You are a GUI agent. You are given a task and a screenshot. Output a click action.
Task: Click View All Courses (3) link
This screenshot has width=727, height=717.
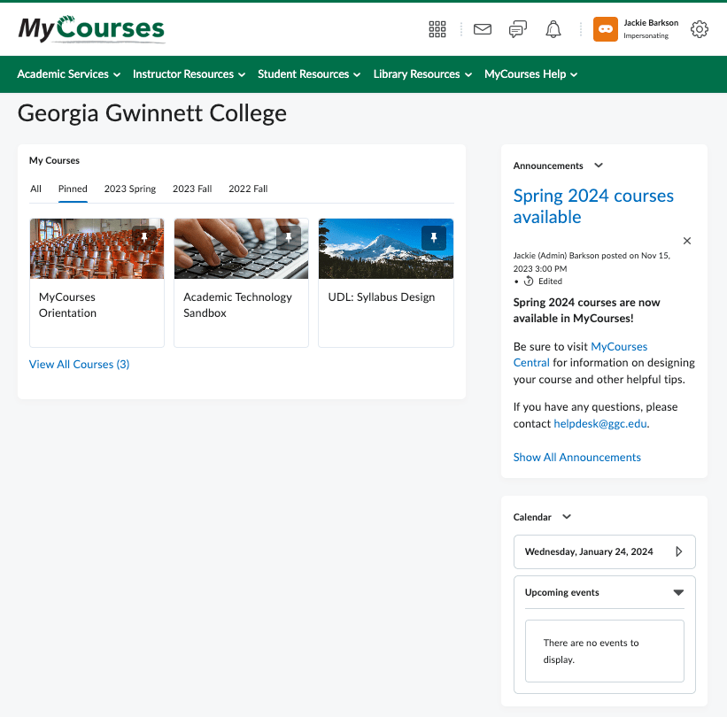coord(80,365)
